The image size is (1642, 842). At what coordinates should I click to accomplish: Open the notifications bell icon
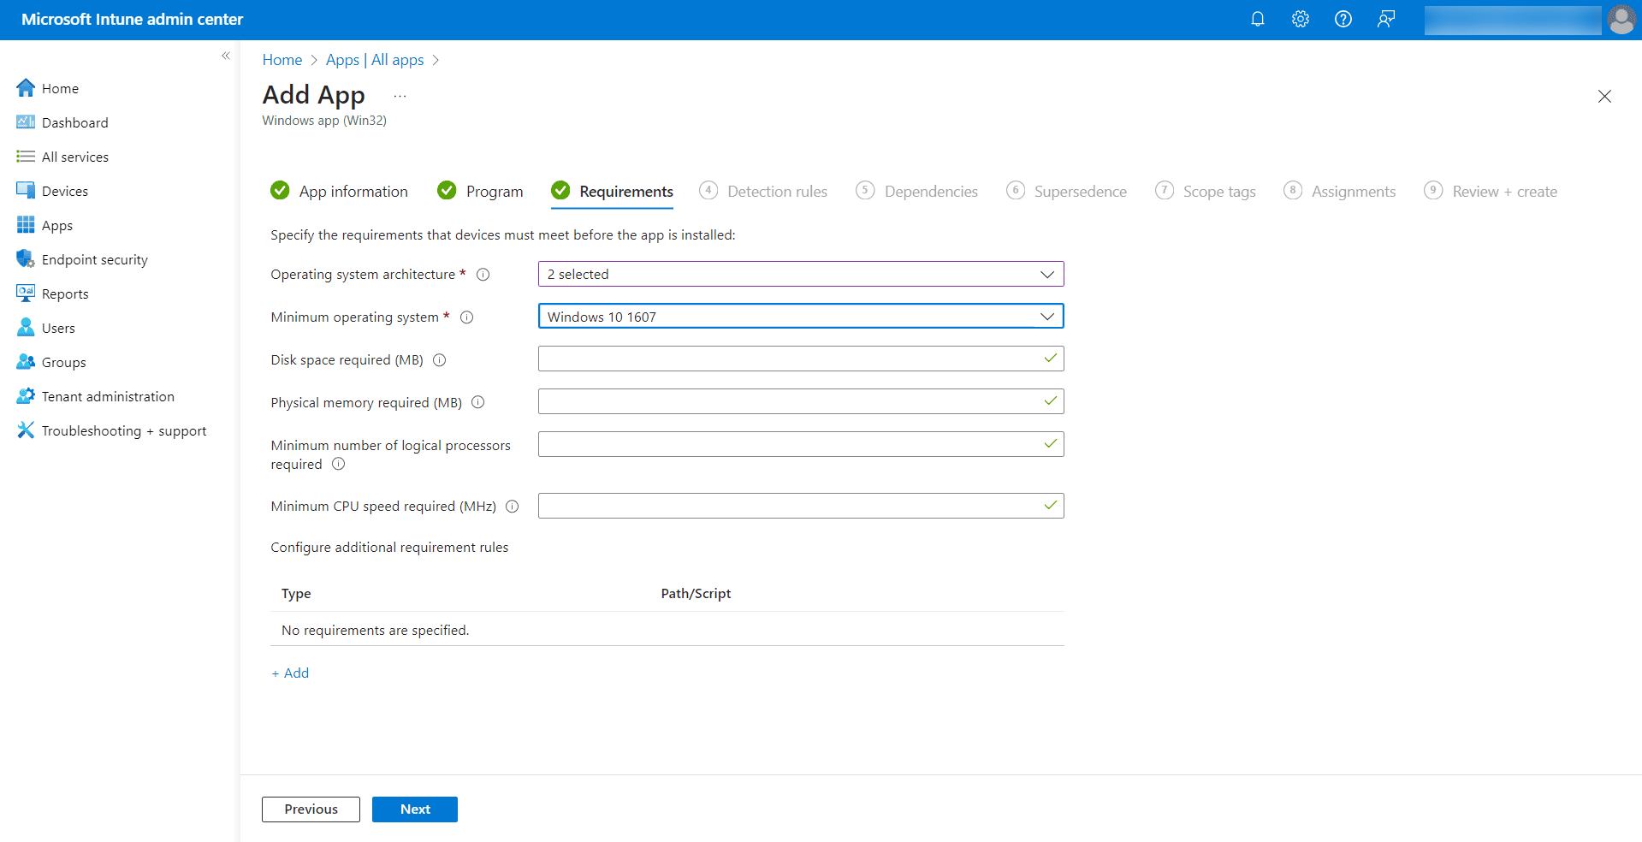tap(1257, 19)
